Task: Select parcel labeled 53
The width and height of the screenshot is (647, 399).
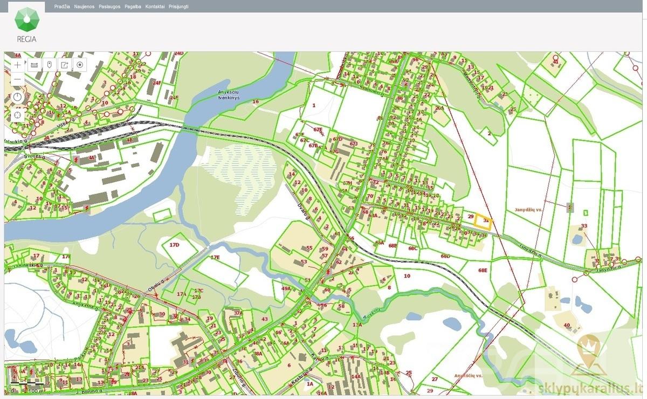Action: tap(304, 262)
